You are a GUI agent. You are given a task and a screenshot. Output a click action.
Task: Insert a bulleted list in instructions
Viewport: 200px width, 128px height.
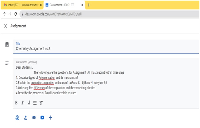(x=35, y=103)
